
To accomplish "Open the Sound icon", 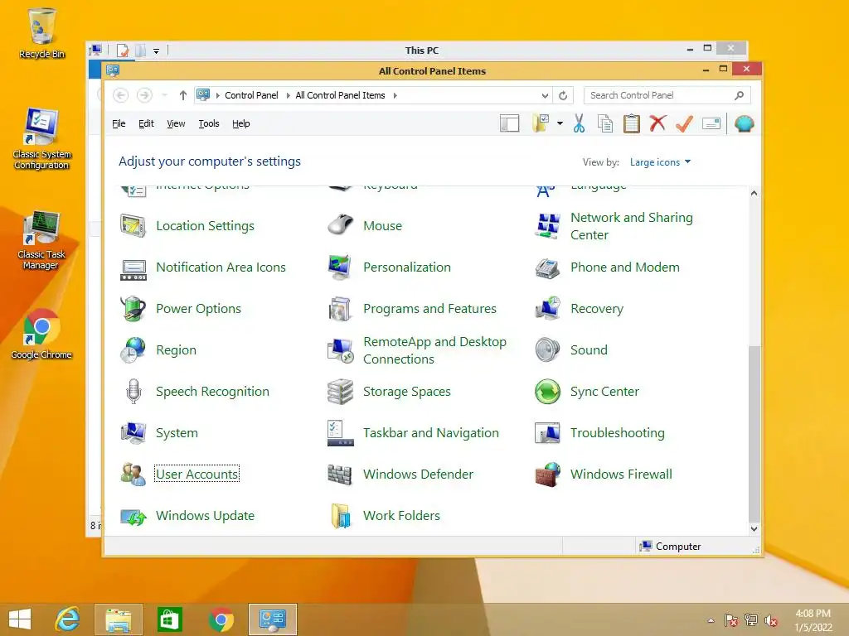I will [547, 350].
